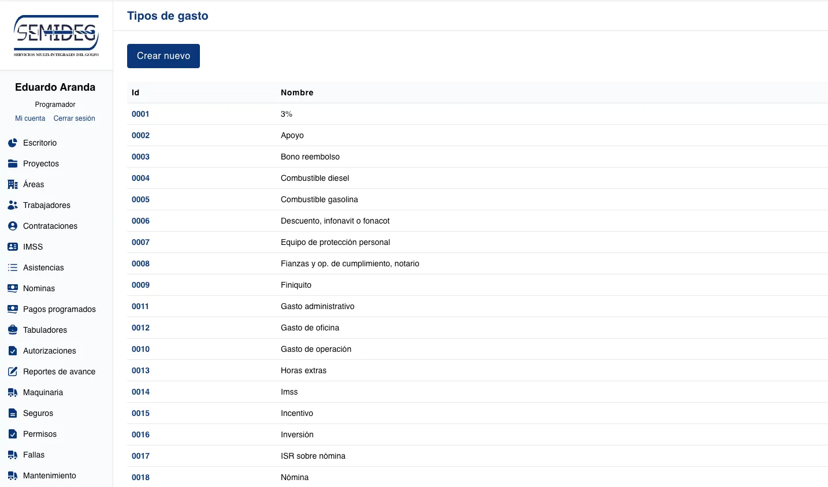Click the SEMIDEG logo image
Image resolution: width=828 pixels, height=487 pixels.
[56, 35]
